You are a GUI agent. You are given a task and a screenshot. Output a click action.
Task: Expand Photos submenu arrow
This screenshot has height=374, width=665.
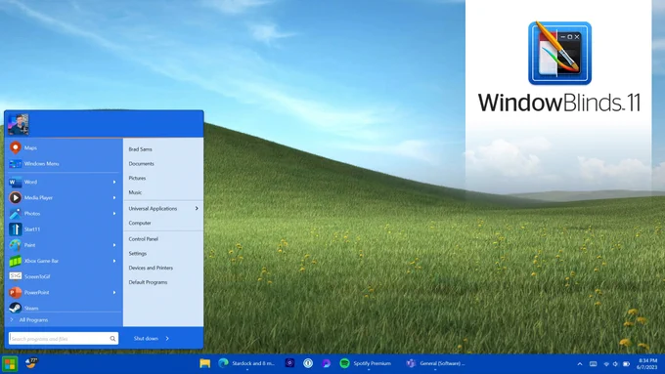coord(114,214)
